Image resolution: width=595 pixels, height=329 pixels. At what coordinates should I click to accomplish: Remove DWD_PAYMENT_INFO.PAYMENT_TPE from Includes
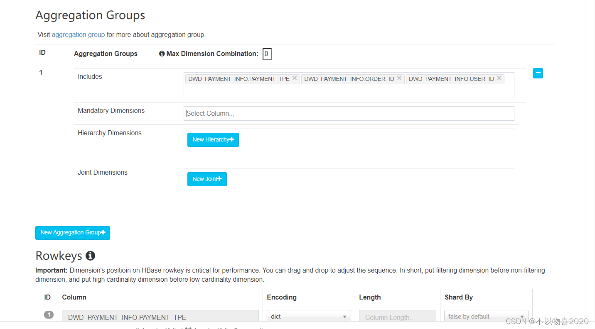coord(295,78)
